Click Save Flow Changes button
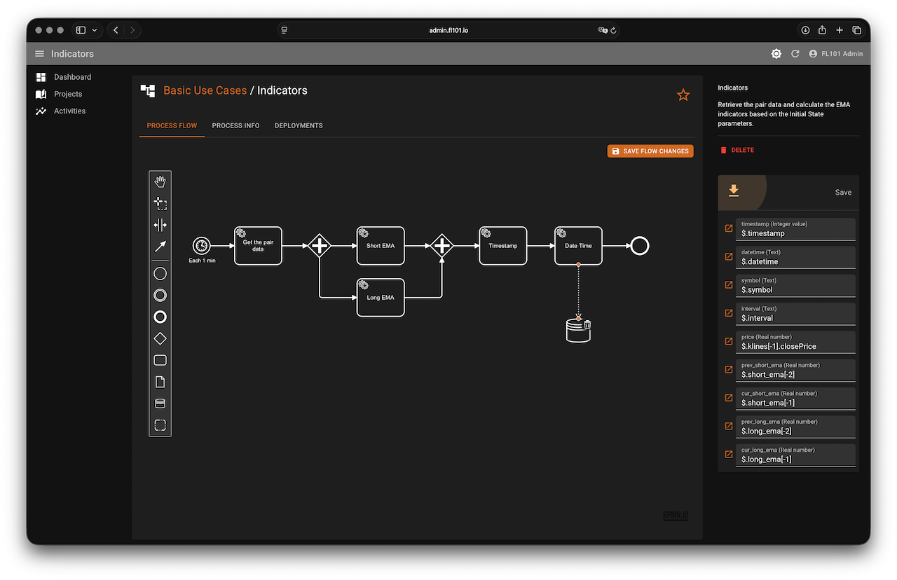Screen dimensions: 897x580 point(650,151)
